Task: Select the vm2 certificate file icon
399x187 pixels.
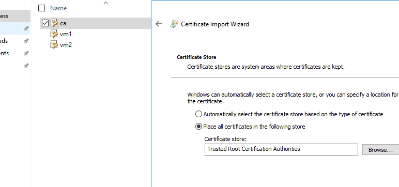Action: click(54, 45)
